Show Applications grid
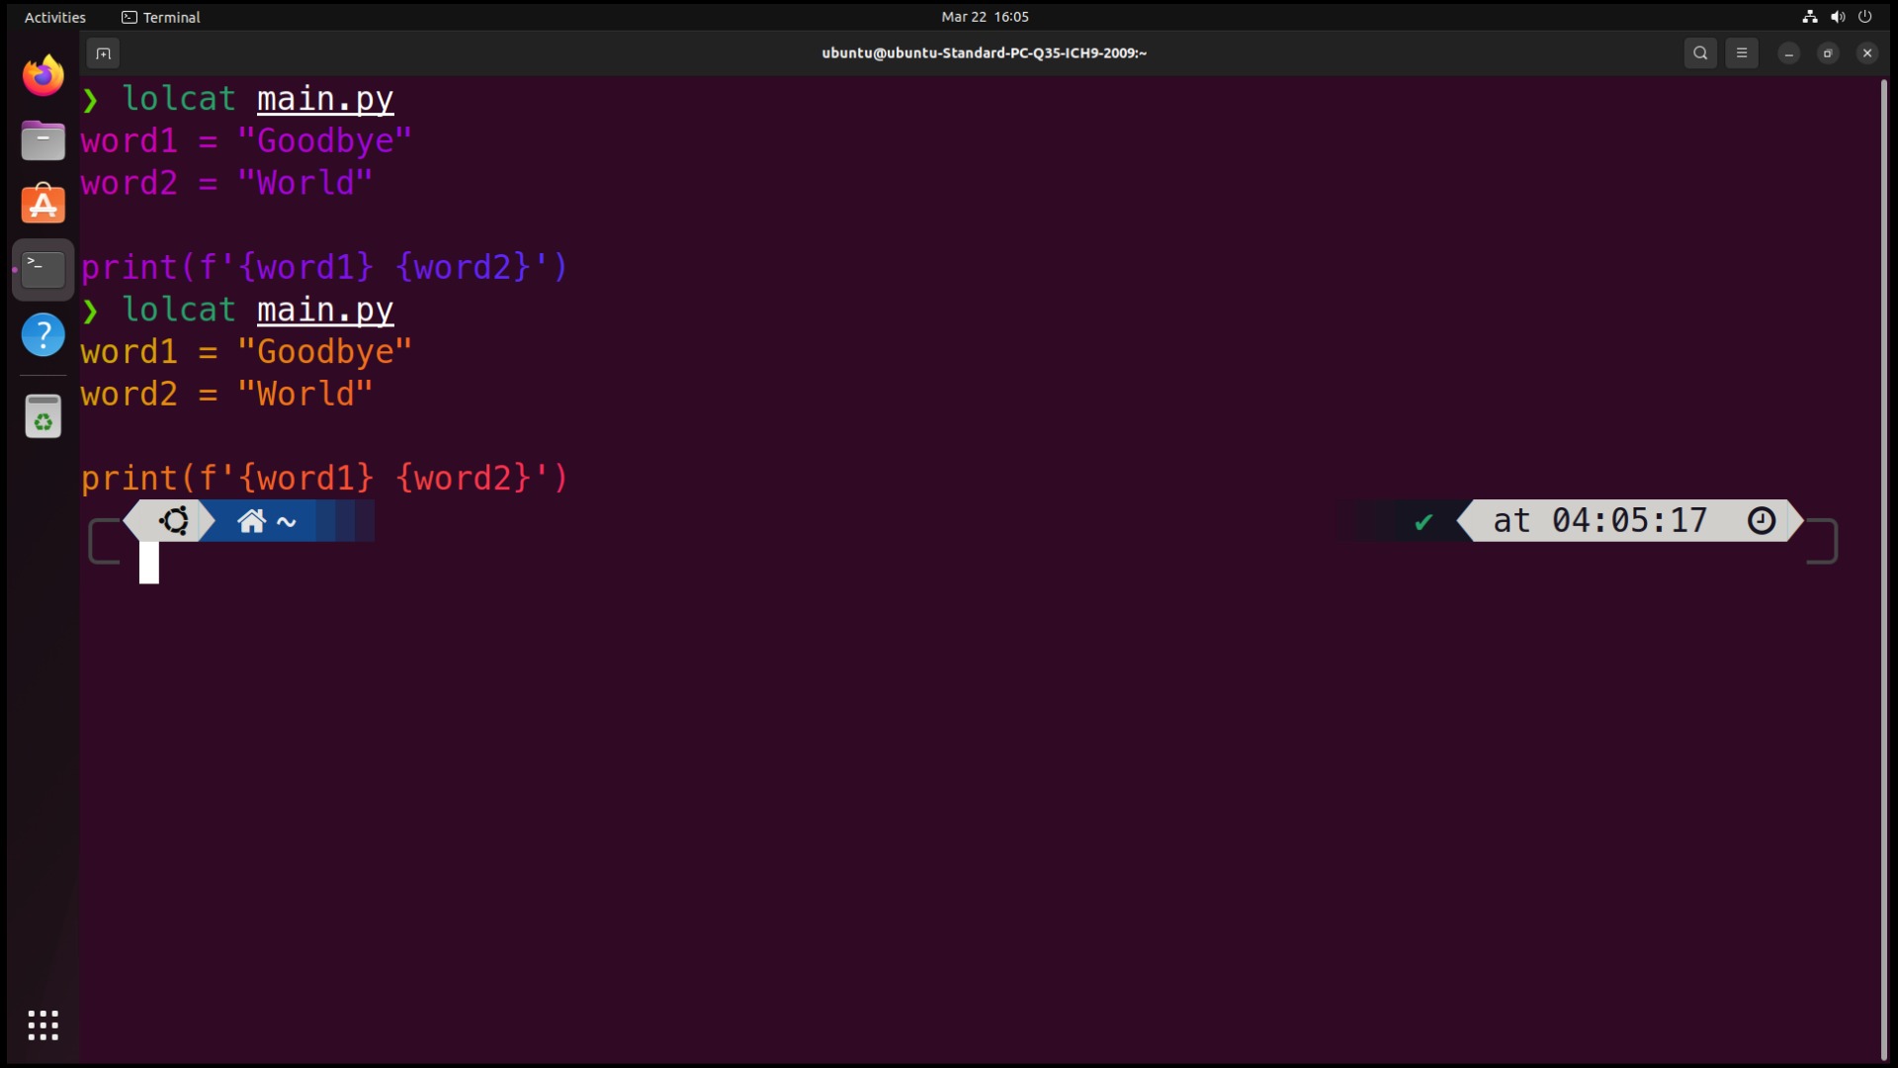This screenshot has height=1068, width=1898. coord(43,1025)
